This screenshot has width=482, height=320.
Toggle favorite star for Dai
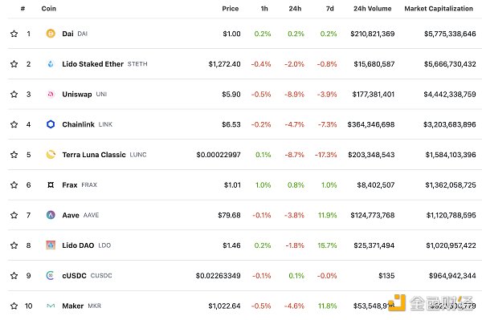(14, 34)
